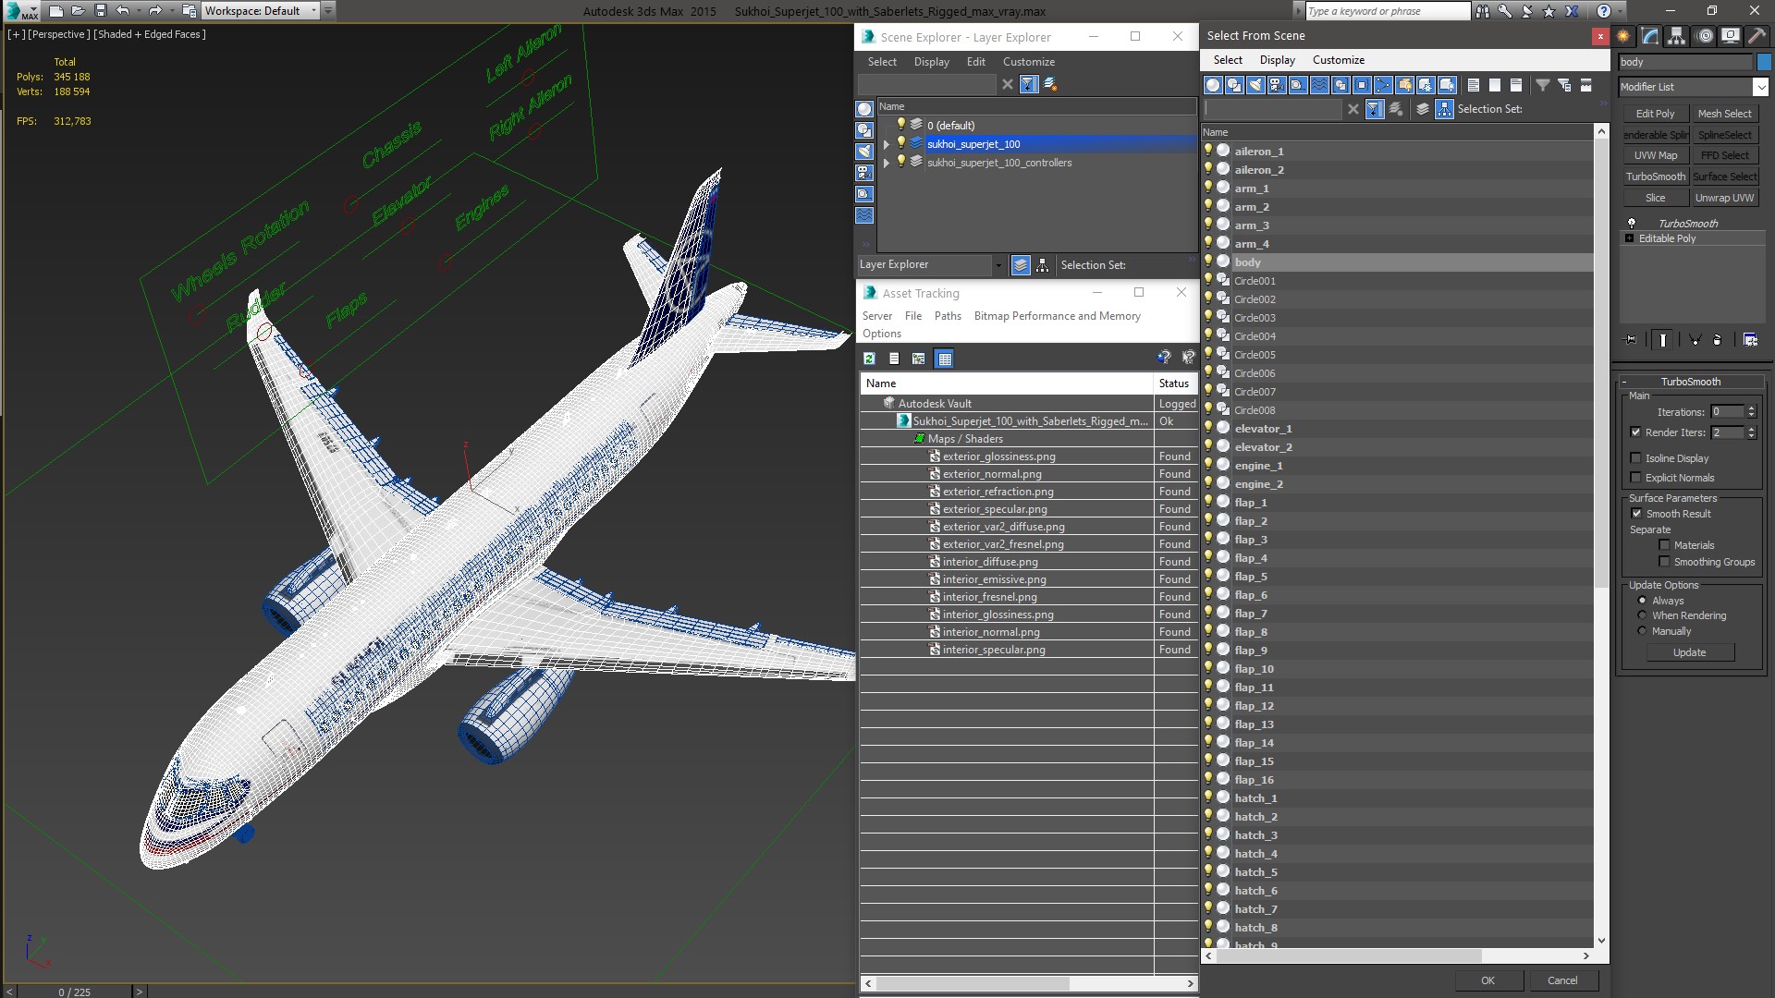Toggle Display Geometry filter in Select From Scene
Viewport: 1775px width, 998px height.
tap(1213, 85)
